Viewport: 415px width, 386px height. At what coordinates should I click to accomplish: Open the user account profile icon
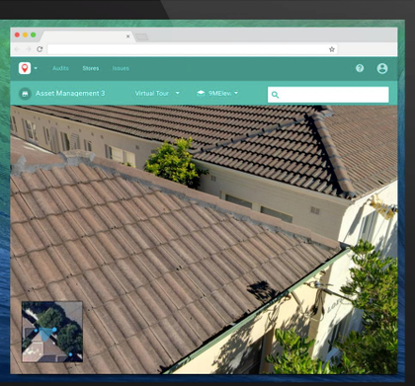coord(382,68)
